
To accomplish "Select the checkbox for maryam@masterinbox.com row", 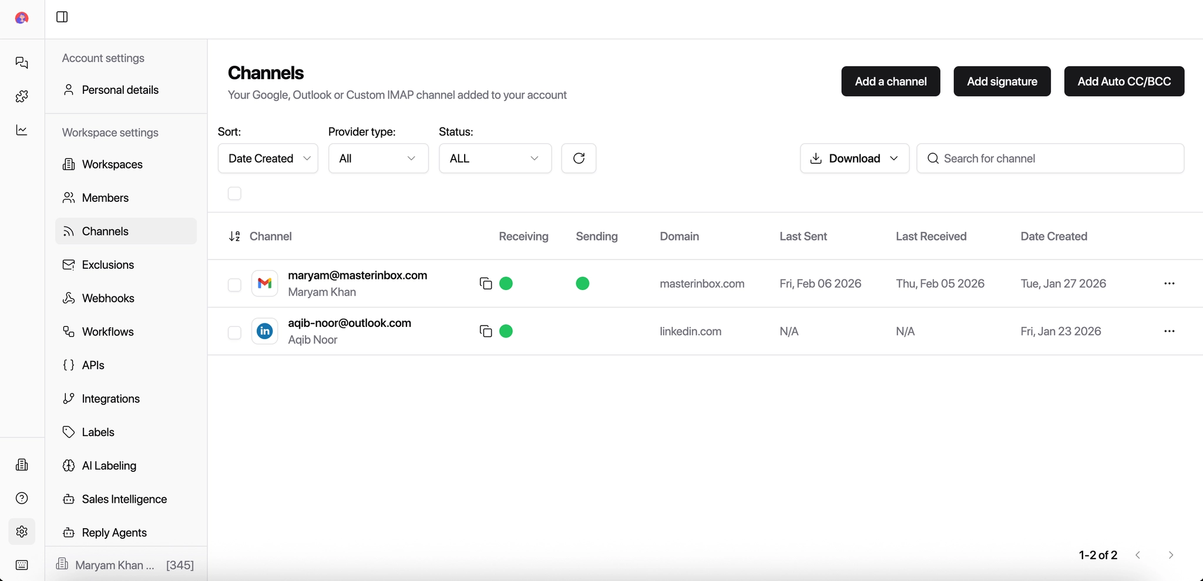I will coord(234,284).
